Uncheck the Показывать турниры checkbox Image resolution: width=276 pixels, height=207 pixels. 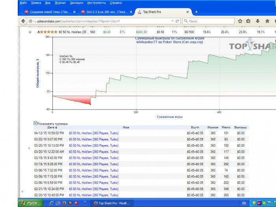(36, 123)
